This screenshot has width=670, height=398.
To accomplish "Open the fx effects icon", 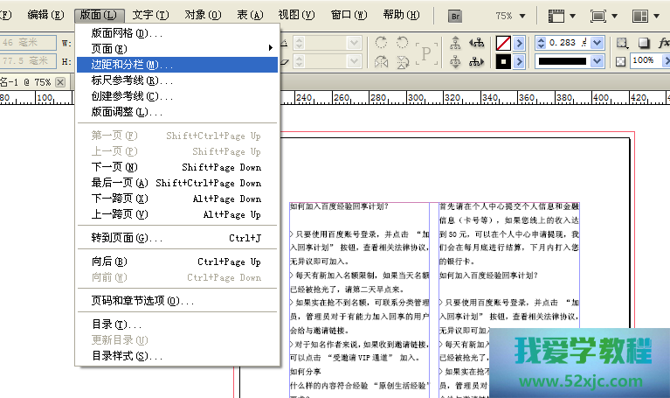I will (663, 43).
